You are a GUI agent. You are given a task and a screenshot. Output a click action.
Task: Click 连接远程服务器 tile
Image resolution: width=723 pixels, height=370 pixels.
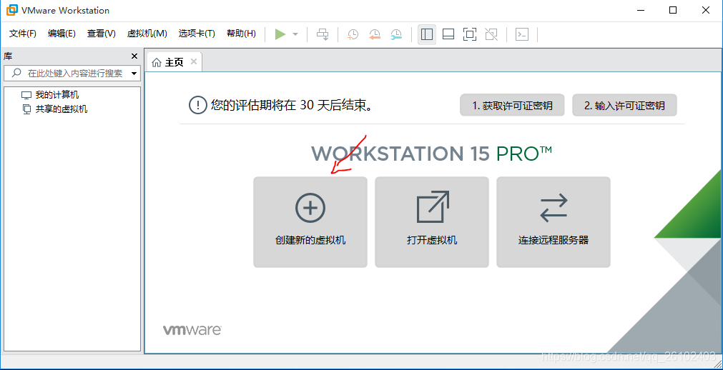[554, 222]
